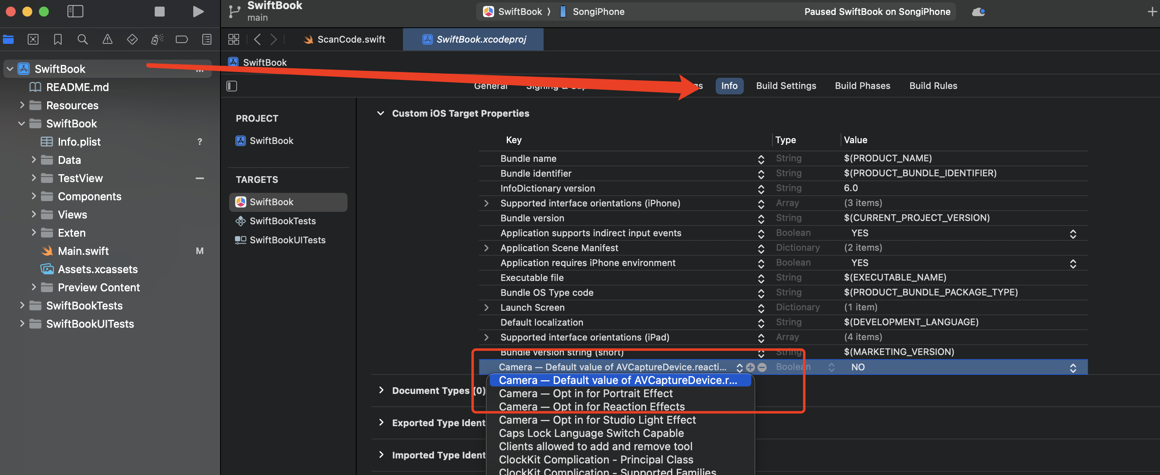Open the project navigator folder icon
Image resolution: width=1160 pixels, height=475 pixels.
(9, 39)
